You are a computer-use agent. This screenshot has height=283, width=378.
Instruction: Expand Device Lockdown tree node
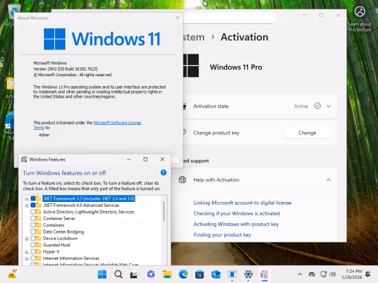27,239
